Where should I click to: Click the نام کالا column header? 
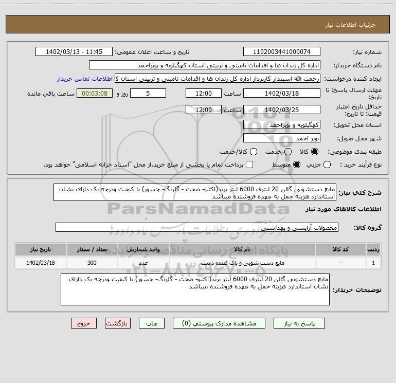[x=242, y=250]
